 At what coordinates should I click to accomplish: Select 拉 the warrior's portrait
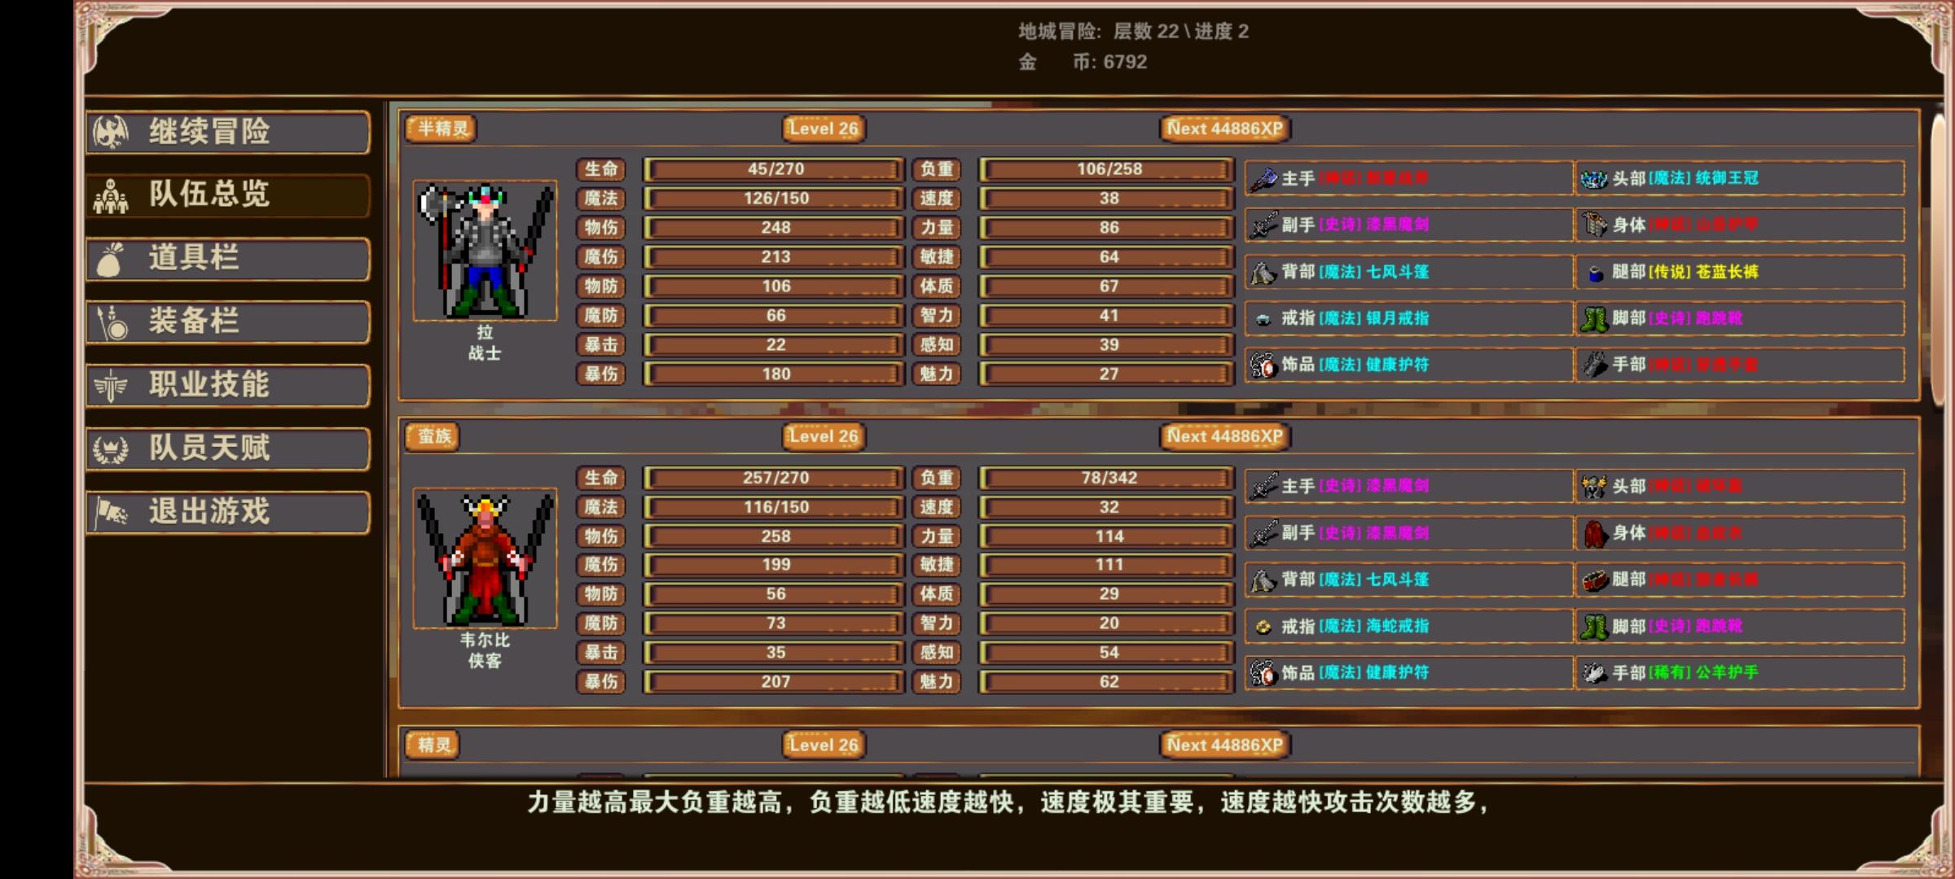click(485, 251)
